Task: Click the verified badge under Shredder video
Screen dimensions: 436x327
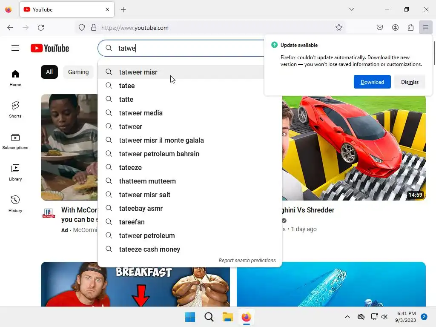Action: pyautogui.click(x=284, y=221)
